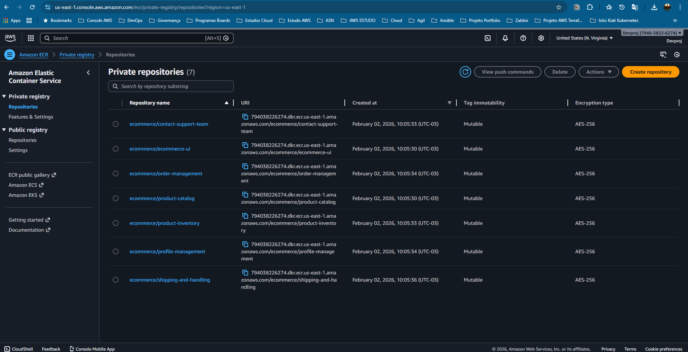Open the ecommerce/profile-management repository link
The image size is (688, 352).
167,251
